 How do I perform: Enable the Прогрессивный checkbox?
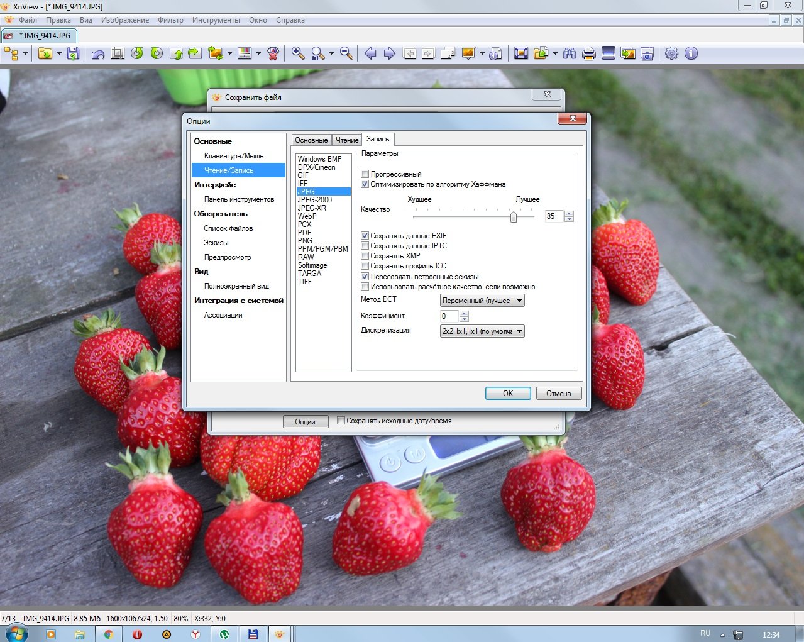pyautogui.click(x=365, y=174)
